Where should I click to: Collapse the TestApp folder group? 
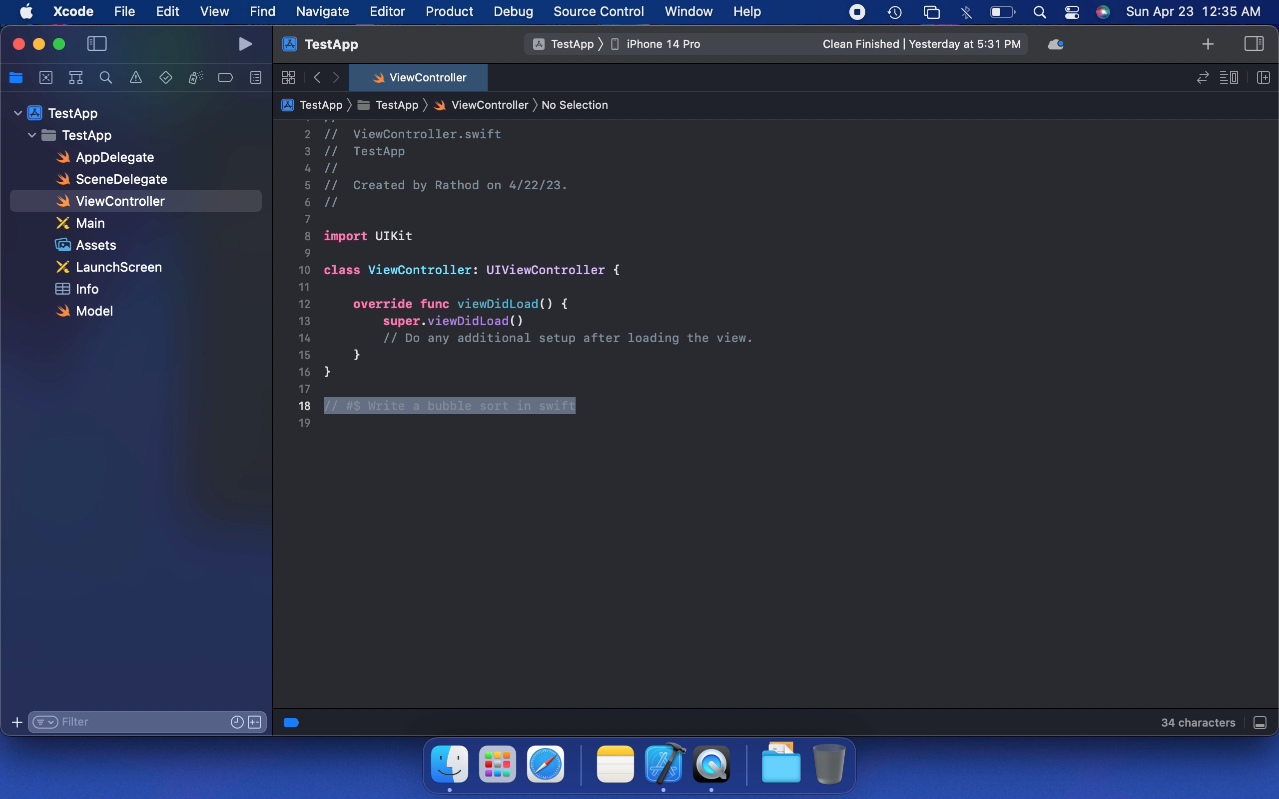(32, 135)
